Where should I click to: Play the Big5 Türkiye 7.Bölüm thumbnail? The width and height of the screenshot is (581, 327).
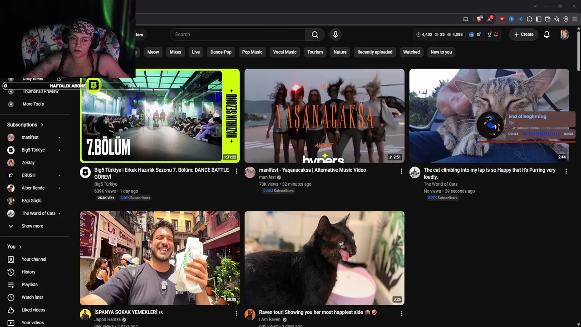tap(160, 116)
